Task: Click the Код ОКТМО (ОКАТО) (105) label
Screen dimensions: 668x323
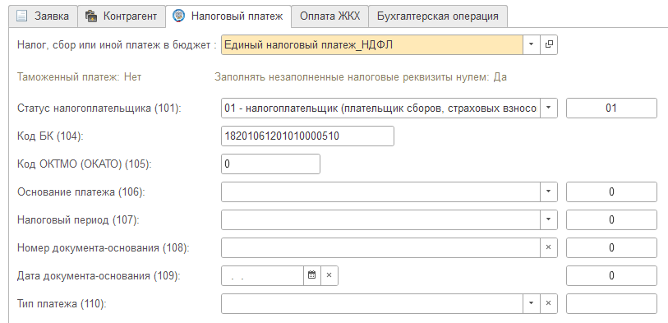Action: pos(85,164)
